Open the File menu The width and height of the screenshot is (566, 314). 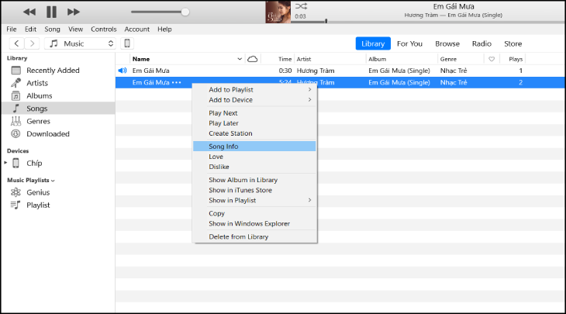12,29
